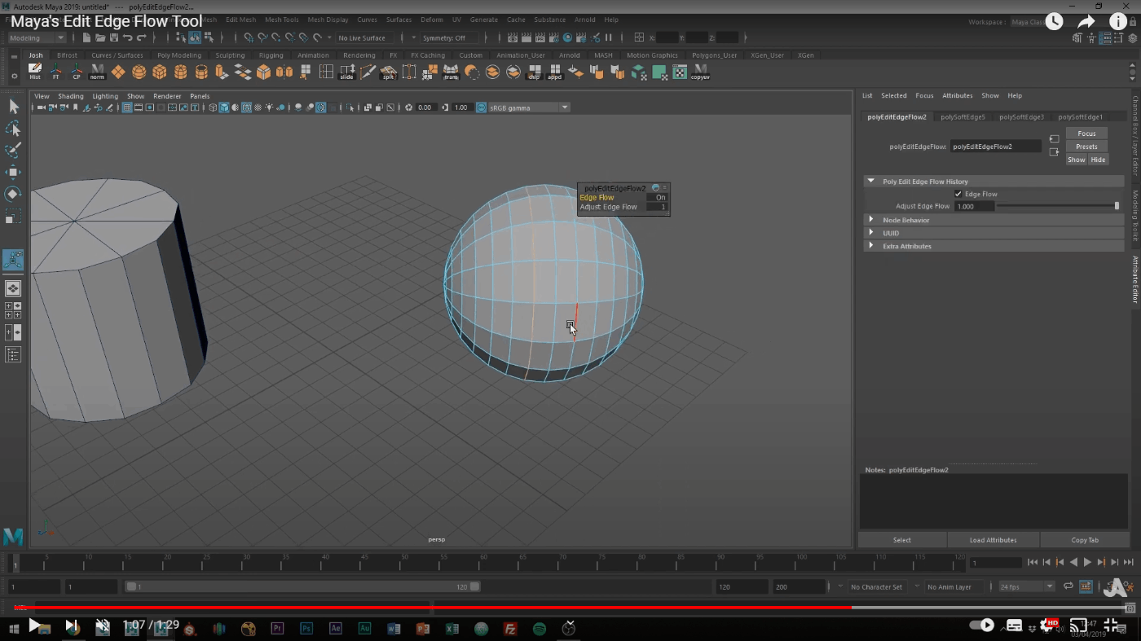Select the Scale tool in toolbox
Screen dimensions: 1141x641
coord(13,217)
